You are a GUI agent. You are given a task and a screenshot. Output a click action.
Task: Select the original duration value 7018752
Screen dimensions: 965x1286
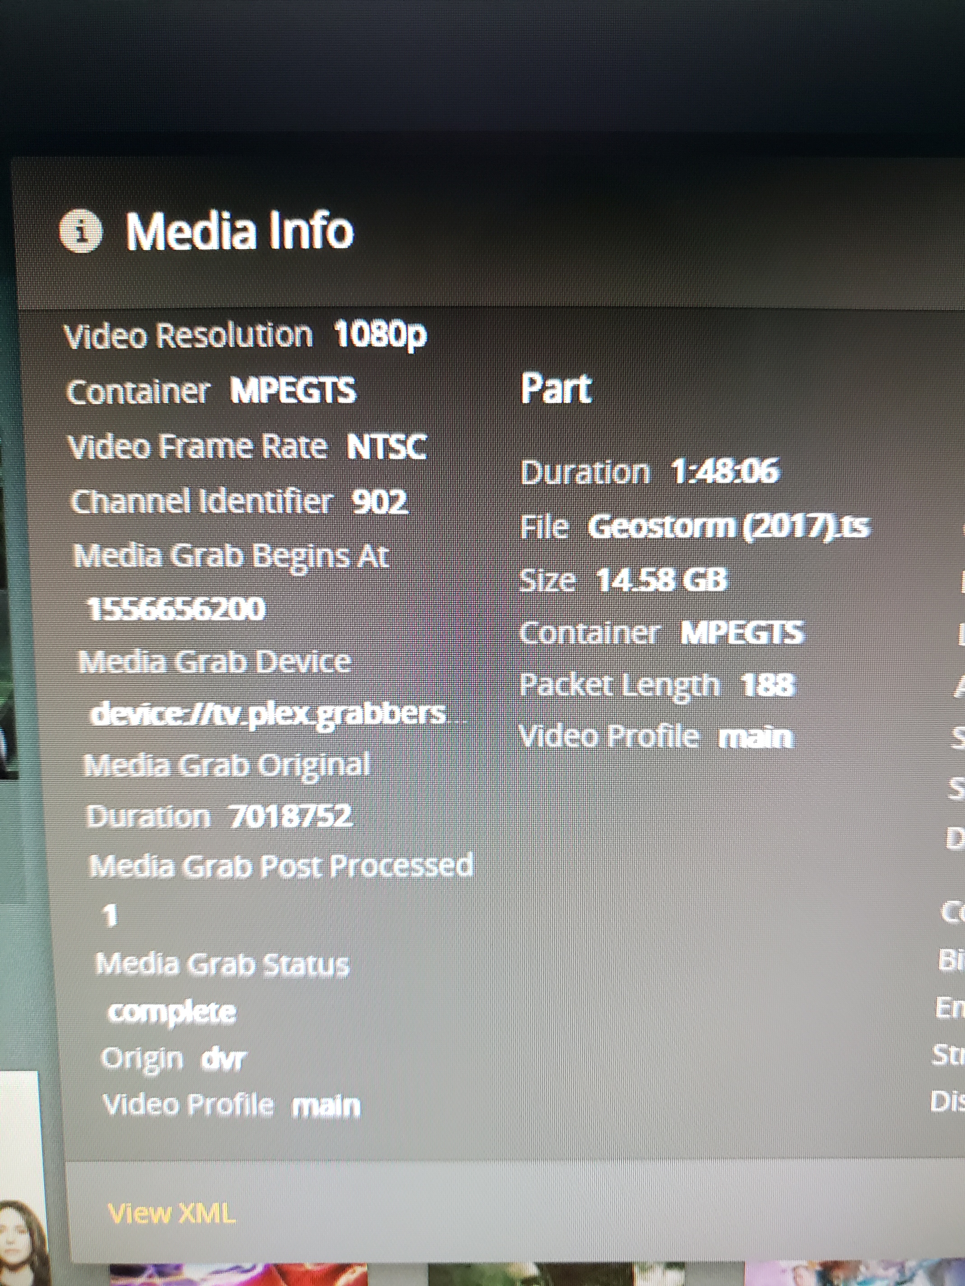[x=290, y=816]
